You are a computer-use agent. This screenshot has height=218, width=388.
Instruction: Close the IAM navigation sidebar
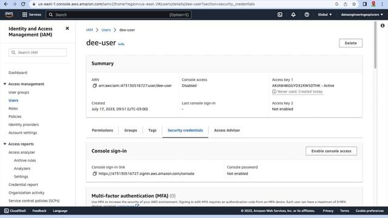tap(67, 28)
